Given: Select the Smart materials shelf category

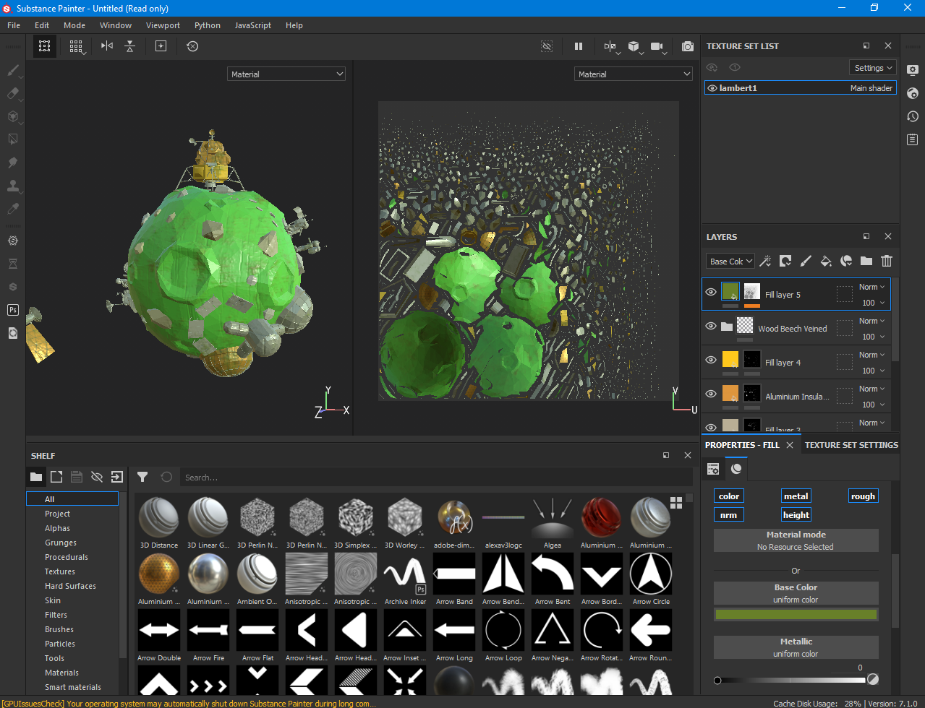Looking at the screenshot, I should [73, 687].
